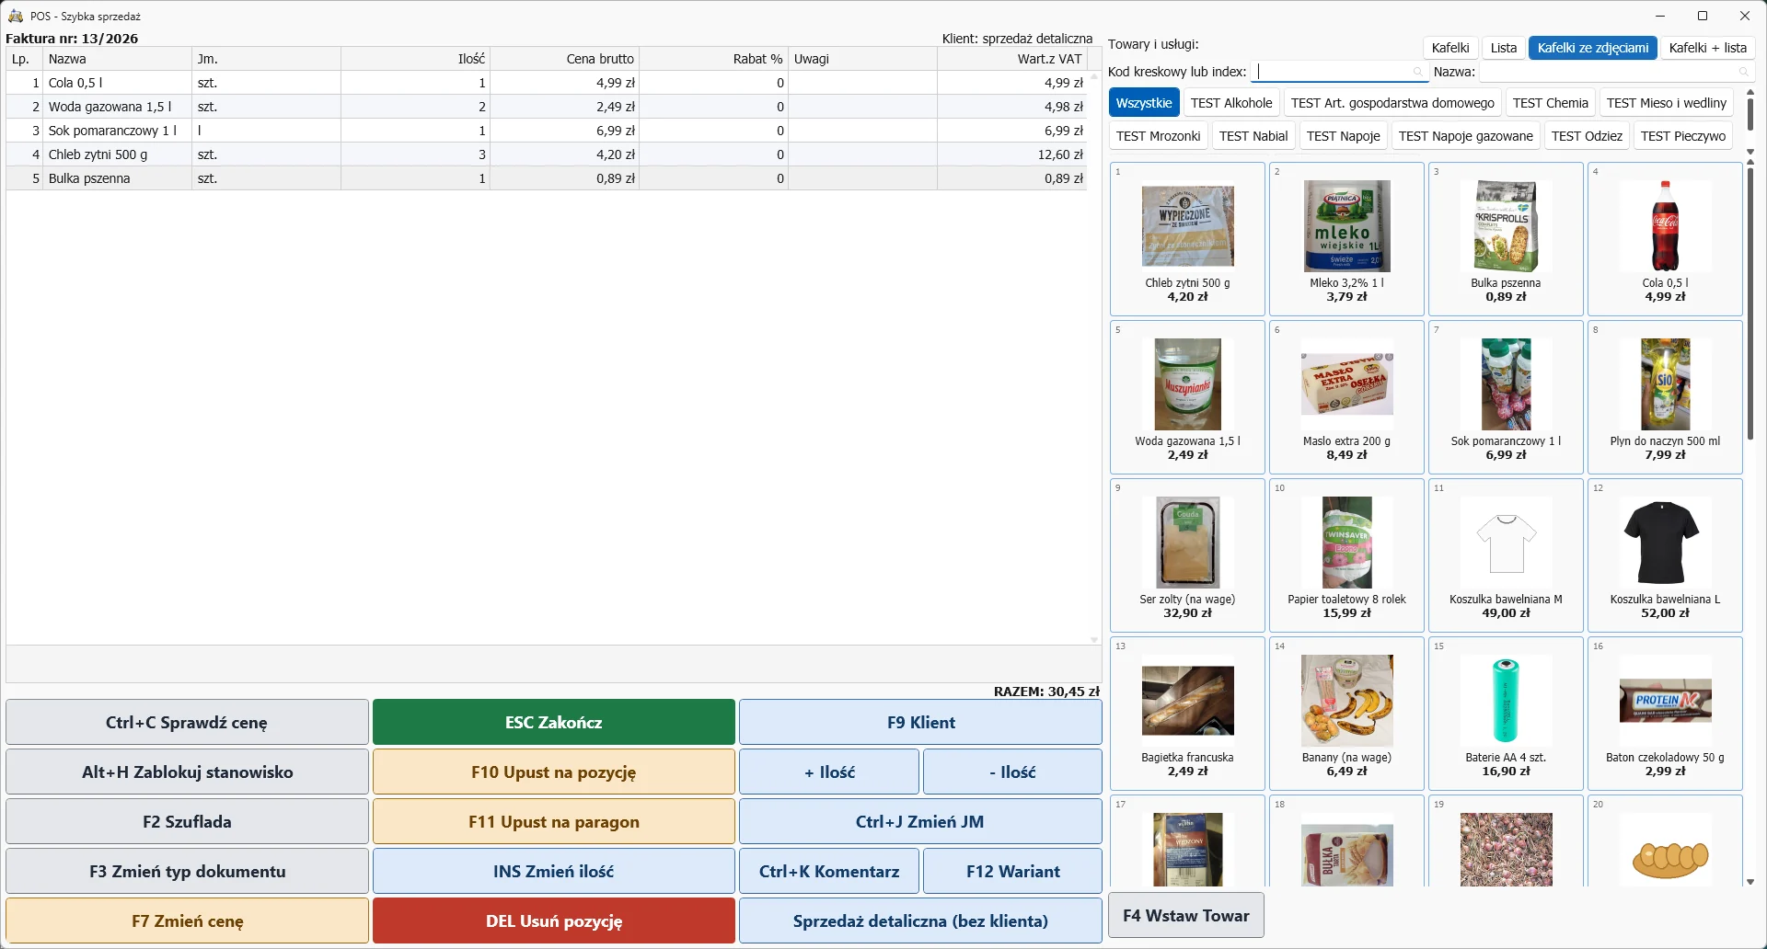This screenshot has width=1767, height=949.
Task: Switch view to Kafelki ze zdjęciami
Action: pyautogui.click(x=1593, y=48)
